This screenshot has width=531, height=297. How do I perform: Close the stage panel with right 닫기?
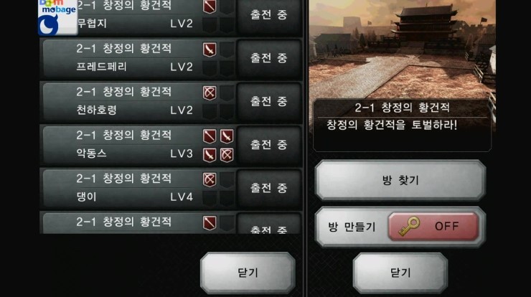400,273
